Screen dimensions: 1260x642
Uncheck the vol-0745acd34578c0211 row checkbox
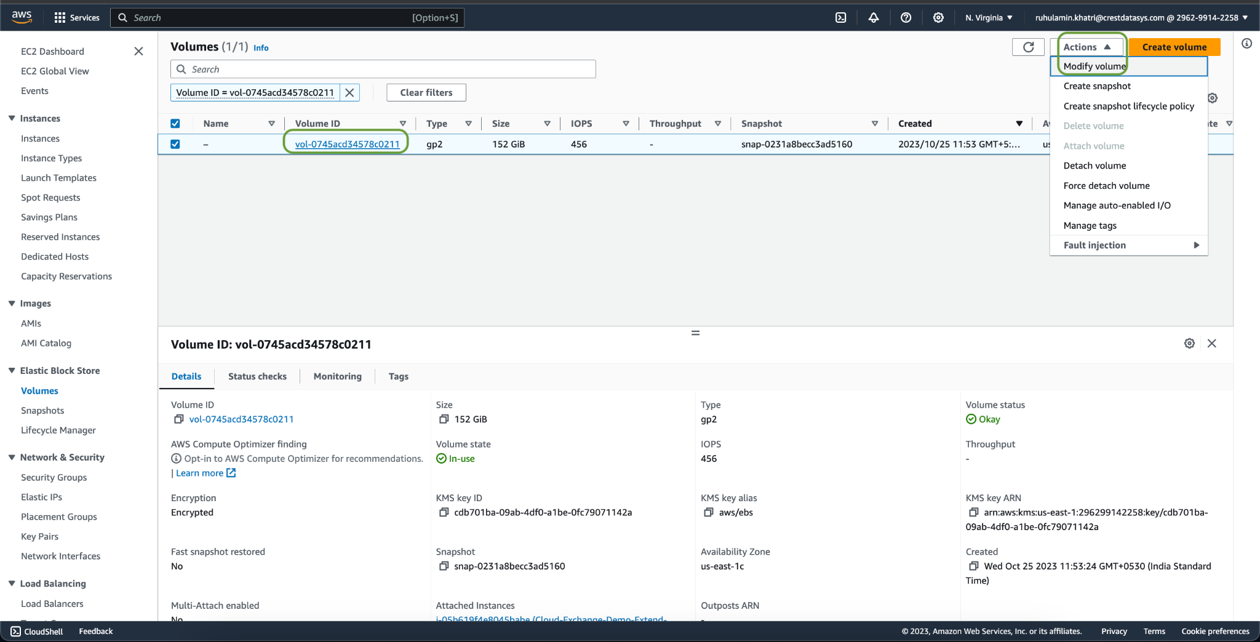coord(175,144)
